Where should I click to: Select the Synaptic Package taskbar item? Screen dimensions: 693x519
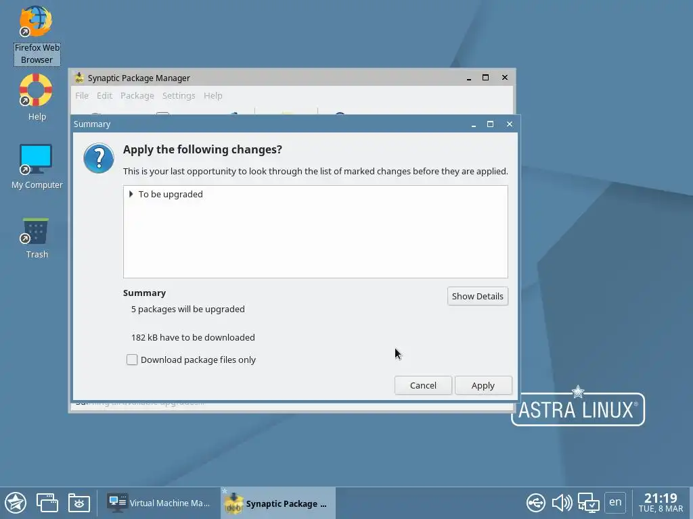coord(278,503)
